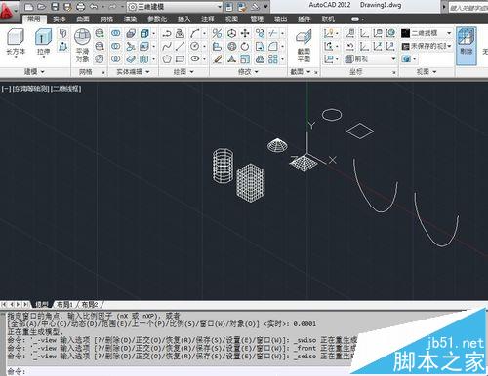
Task: Click the 坐标 panel dialog launcher arrow
Action: (394, 72)
